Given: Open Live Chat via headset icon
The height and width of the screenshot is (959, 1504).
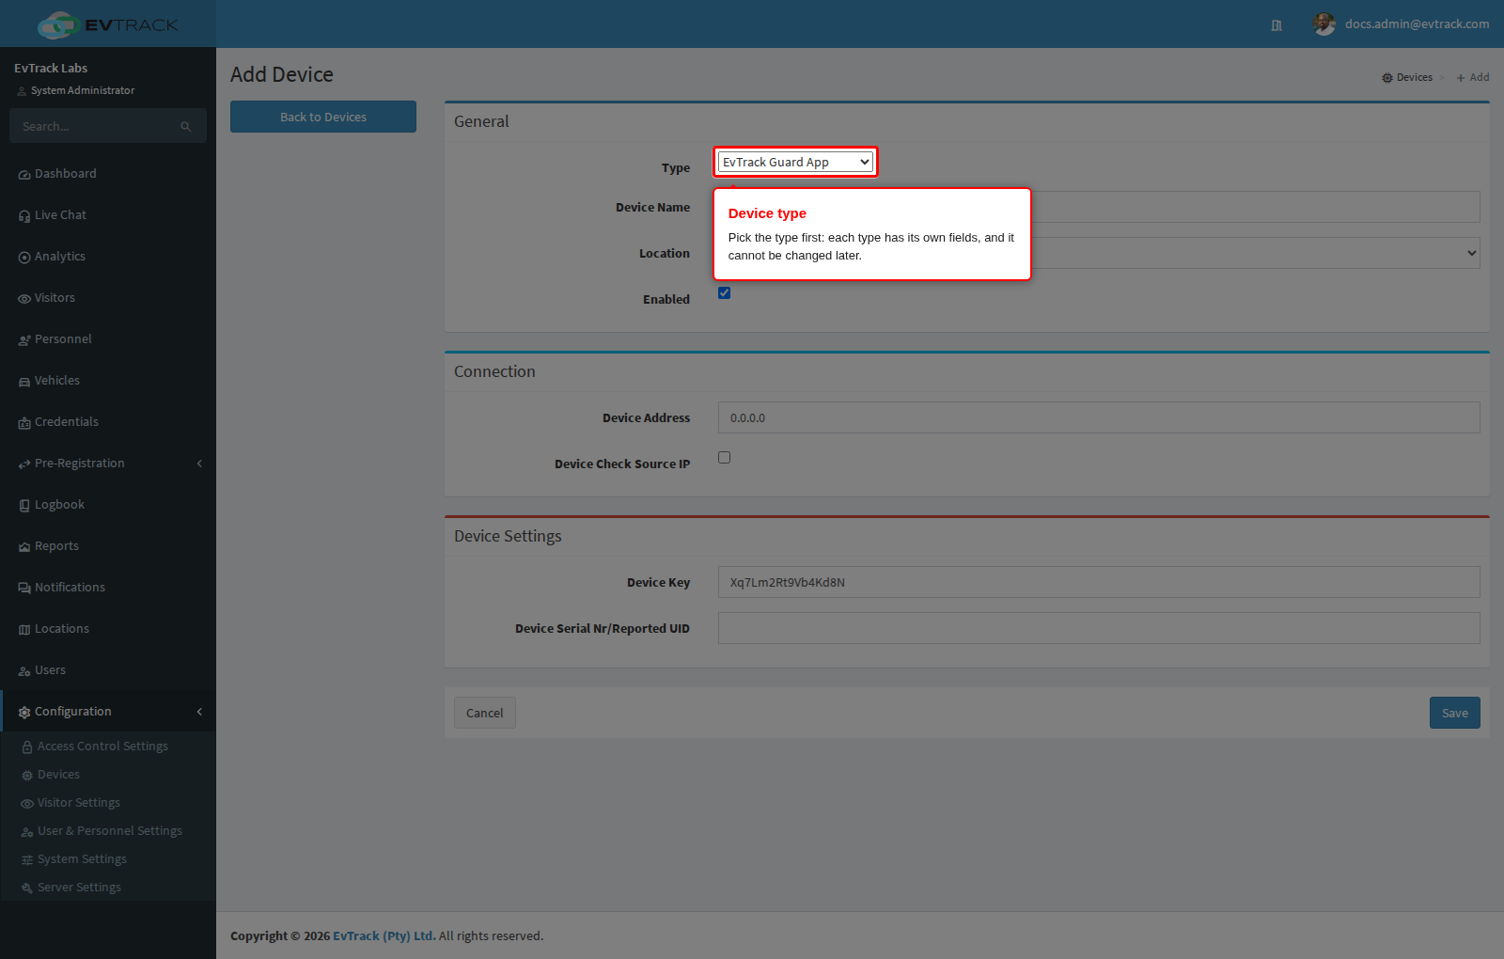Looking at the screenshot, I should click(x=24, y=216).
